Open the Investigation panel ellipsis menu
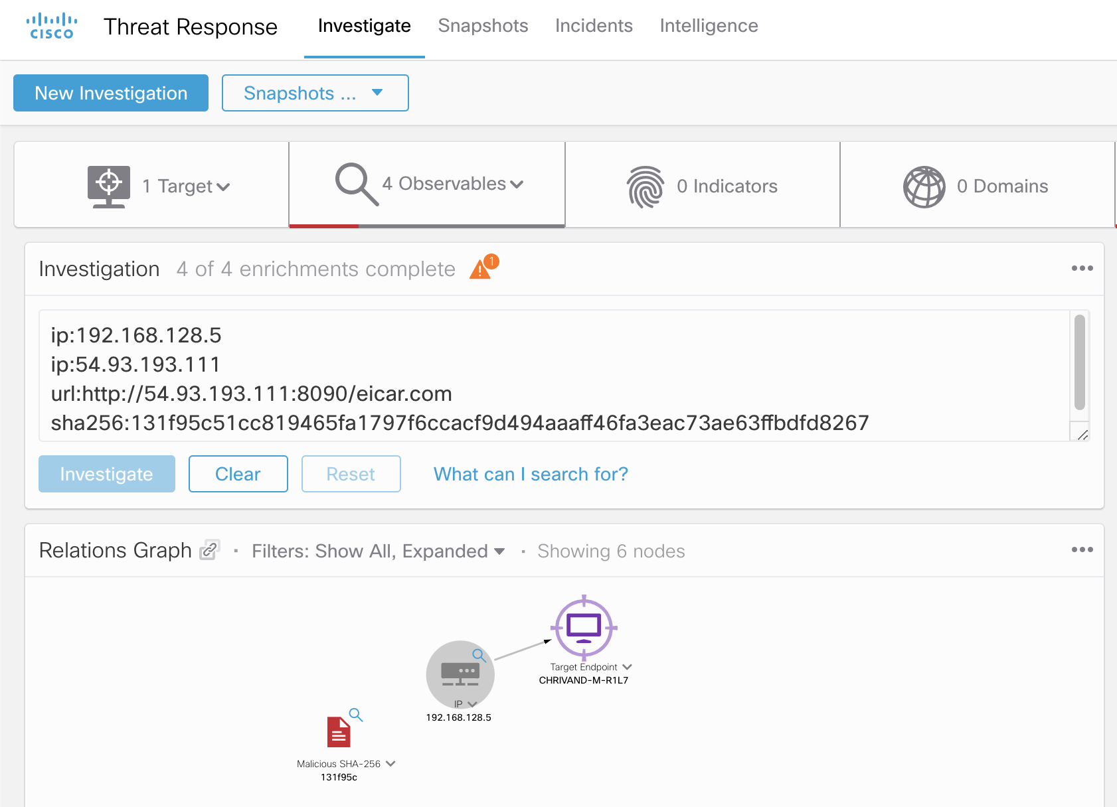 tap(1082, 268)
